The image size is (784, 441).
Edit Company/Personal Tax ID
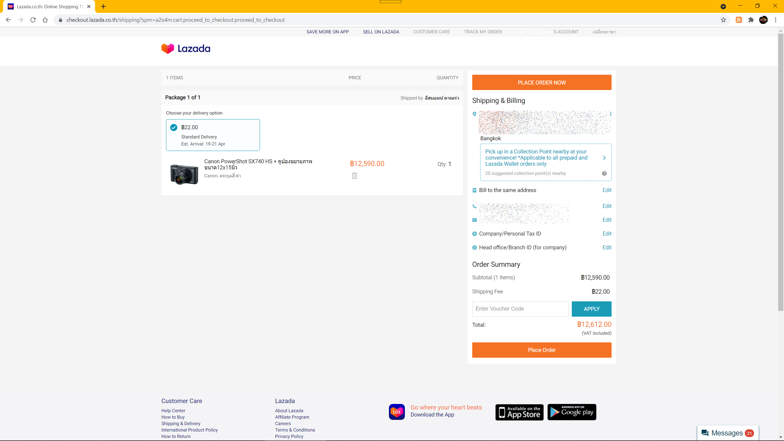[607, 234]
